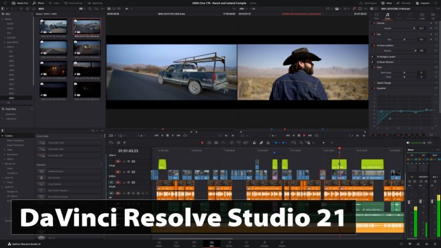Viewport: 441px width, 248px height.
Task: Switch to the Video inspector tab
Action: coord(376,16)
